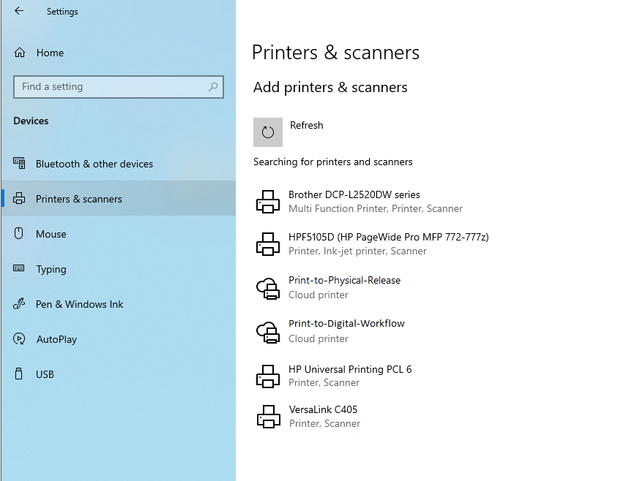629x481 pixels.
Task: Select HP Universal Printing PCL 6
Action: pos(350,369)
